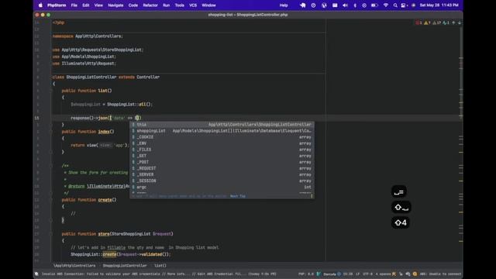The height and width of the screenshot is (279, 496).
Task: Select '_SESSION' completion suggestion
Action: coord(222,181)
